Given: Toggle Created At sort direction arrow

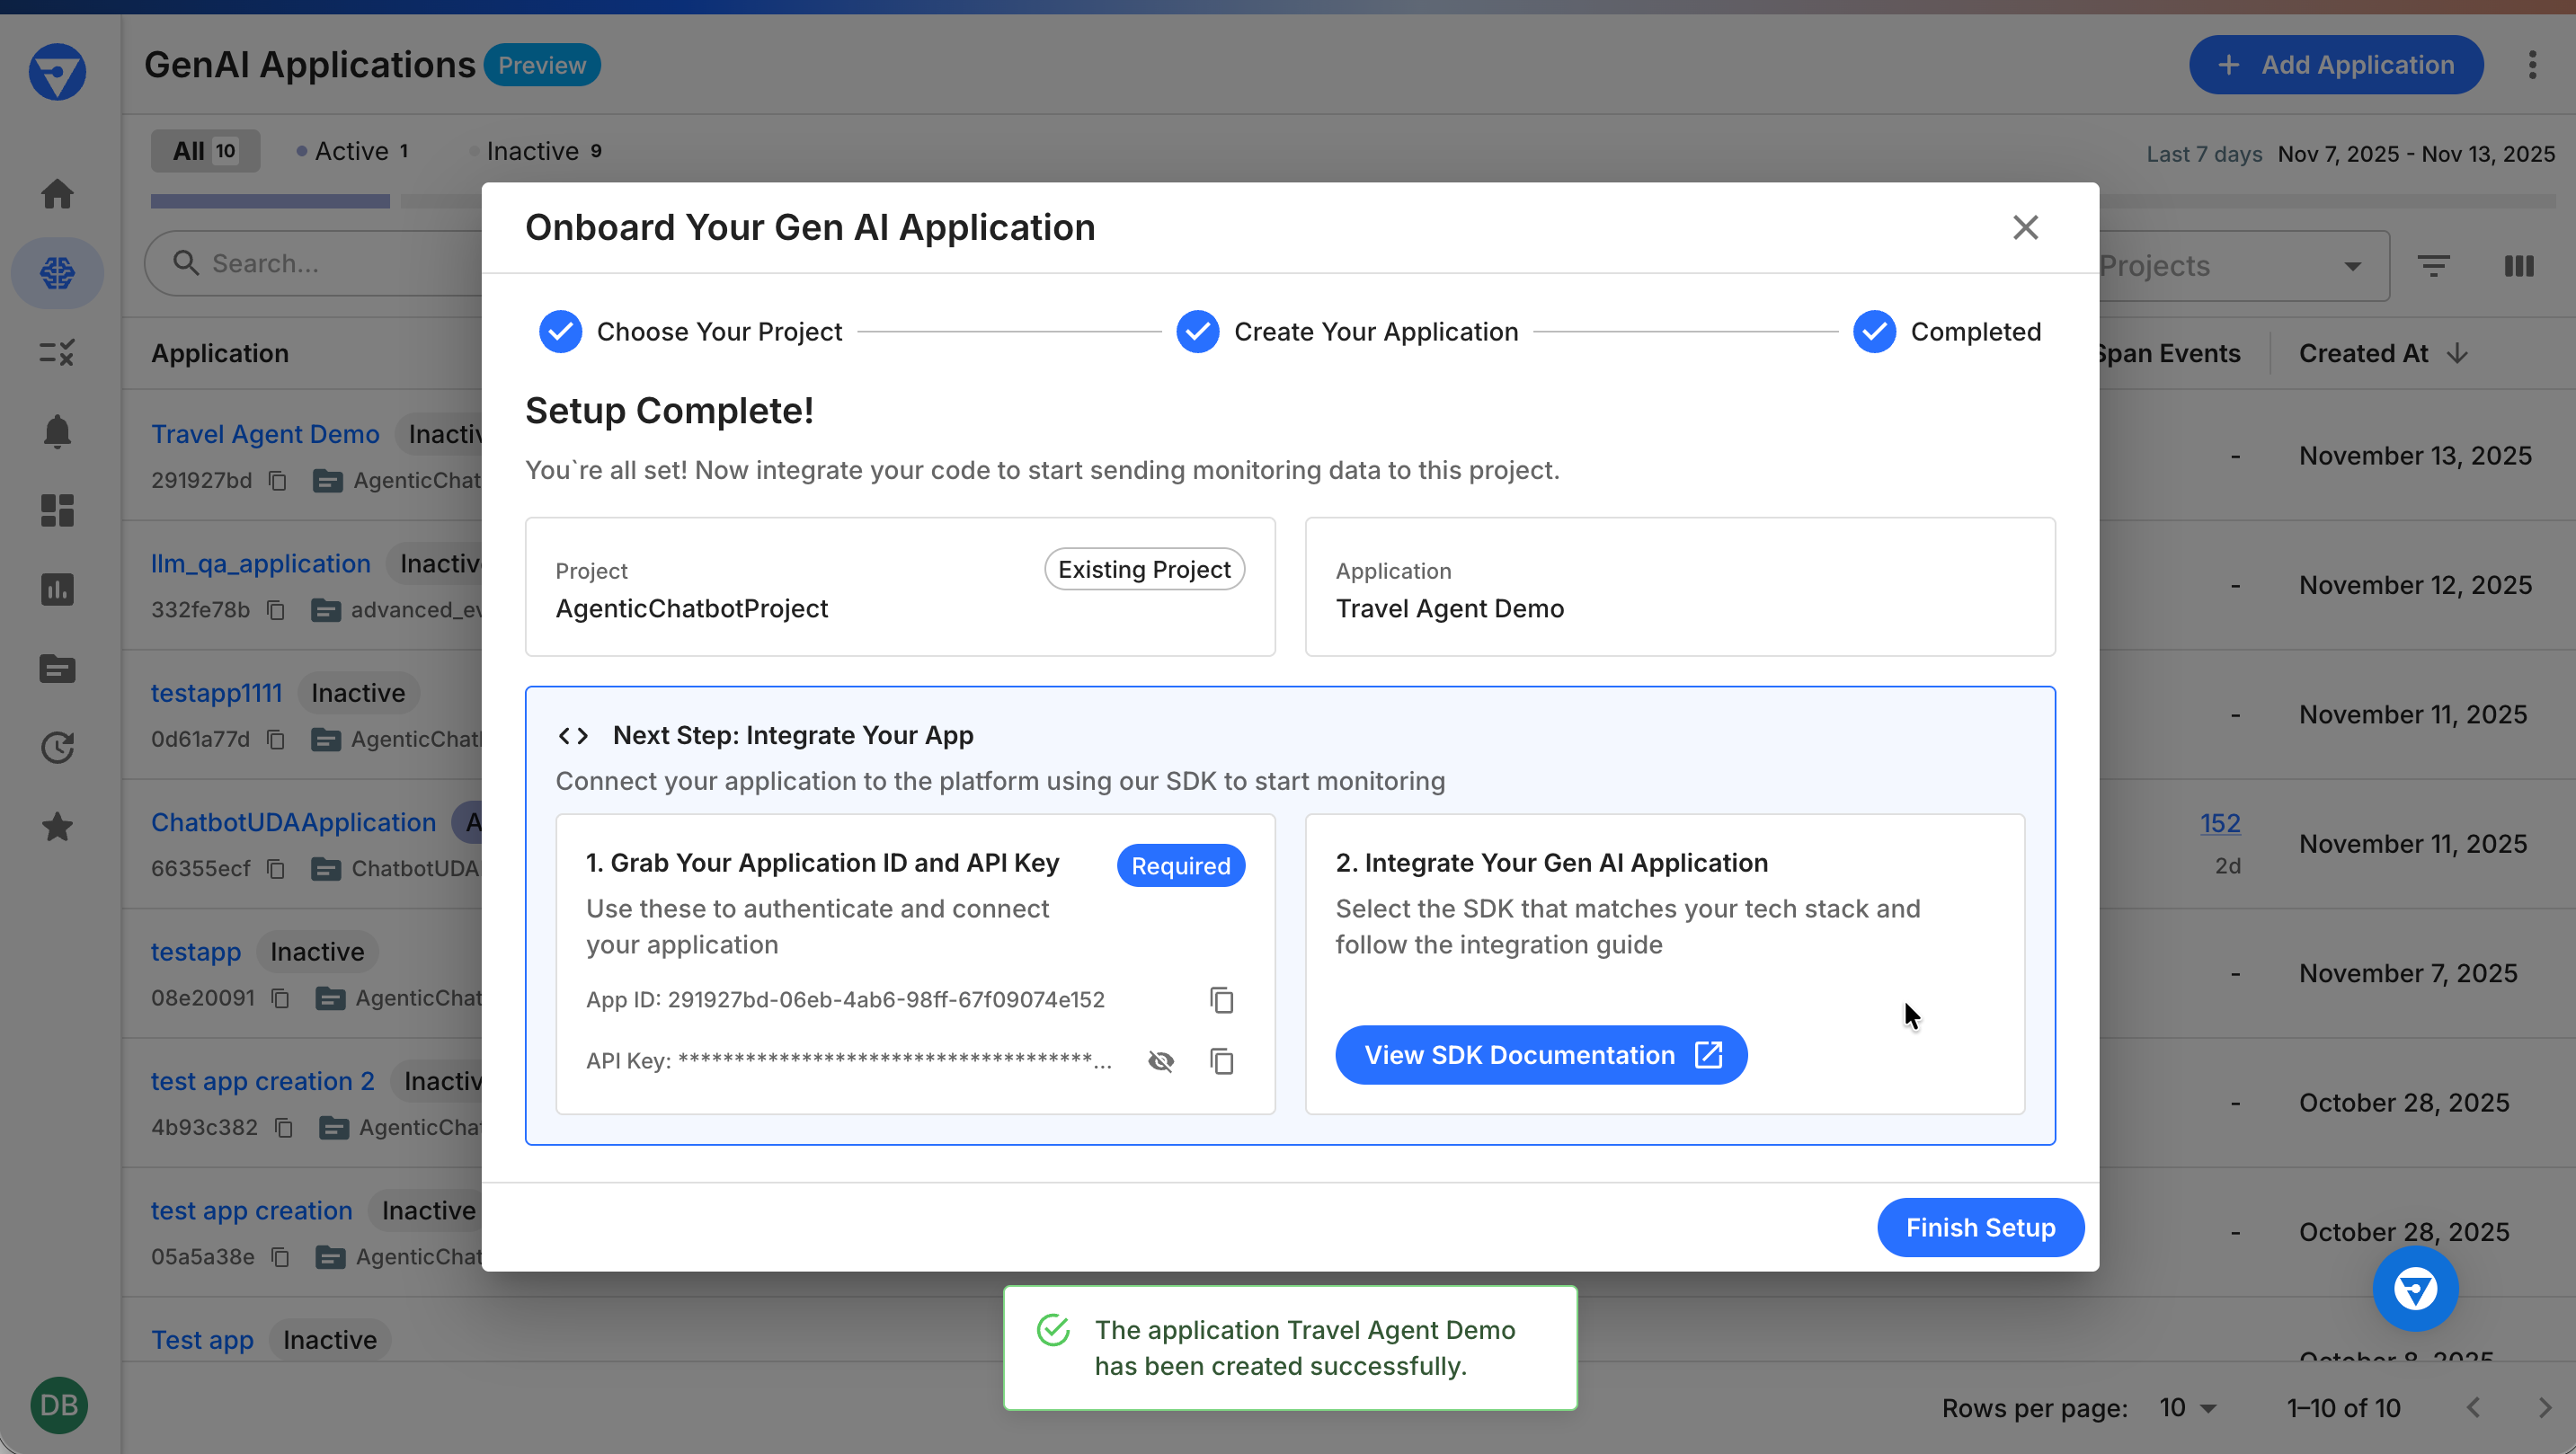Looking at the screenshot, I should pos(2458,353).
